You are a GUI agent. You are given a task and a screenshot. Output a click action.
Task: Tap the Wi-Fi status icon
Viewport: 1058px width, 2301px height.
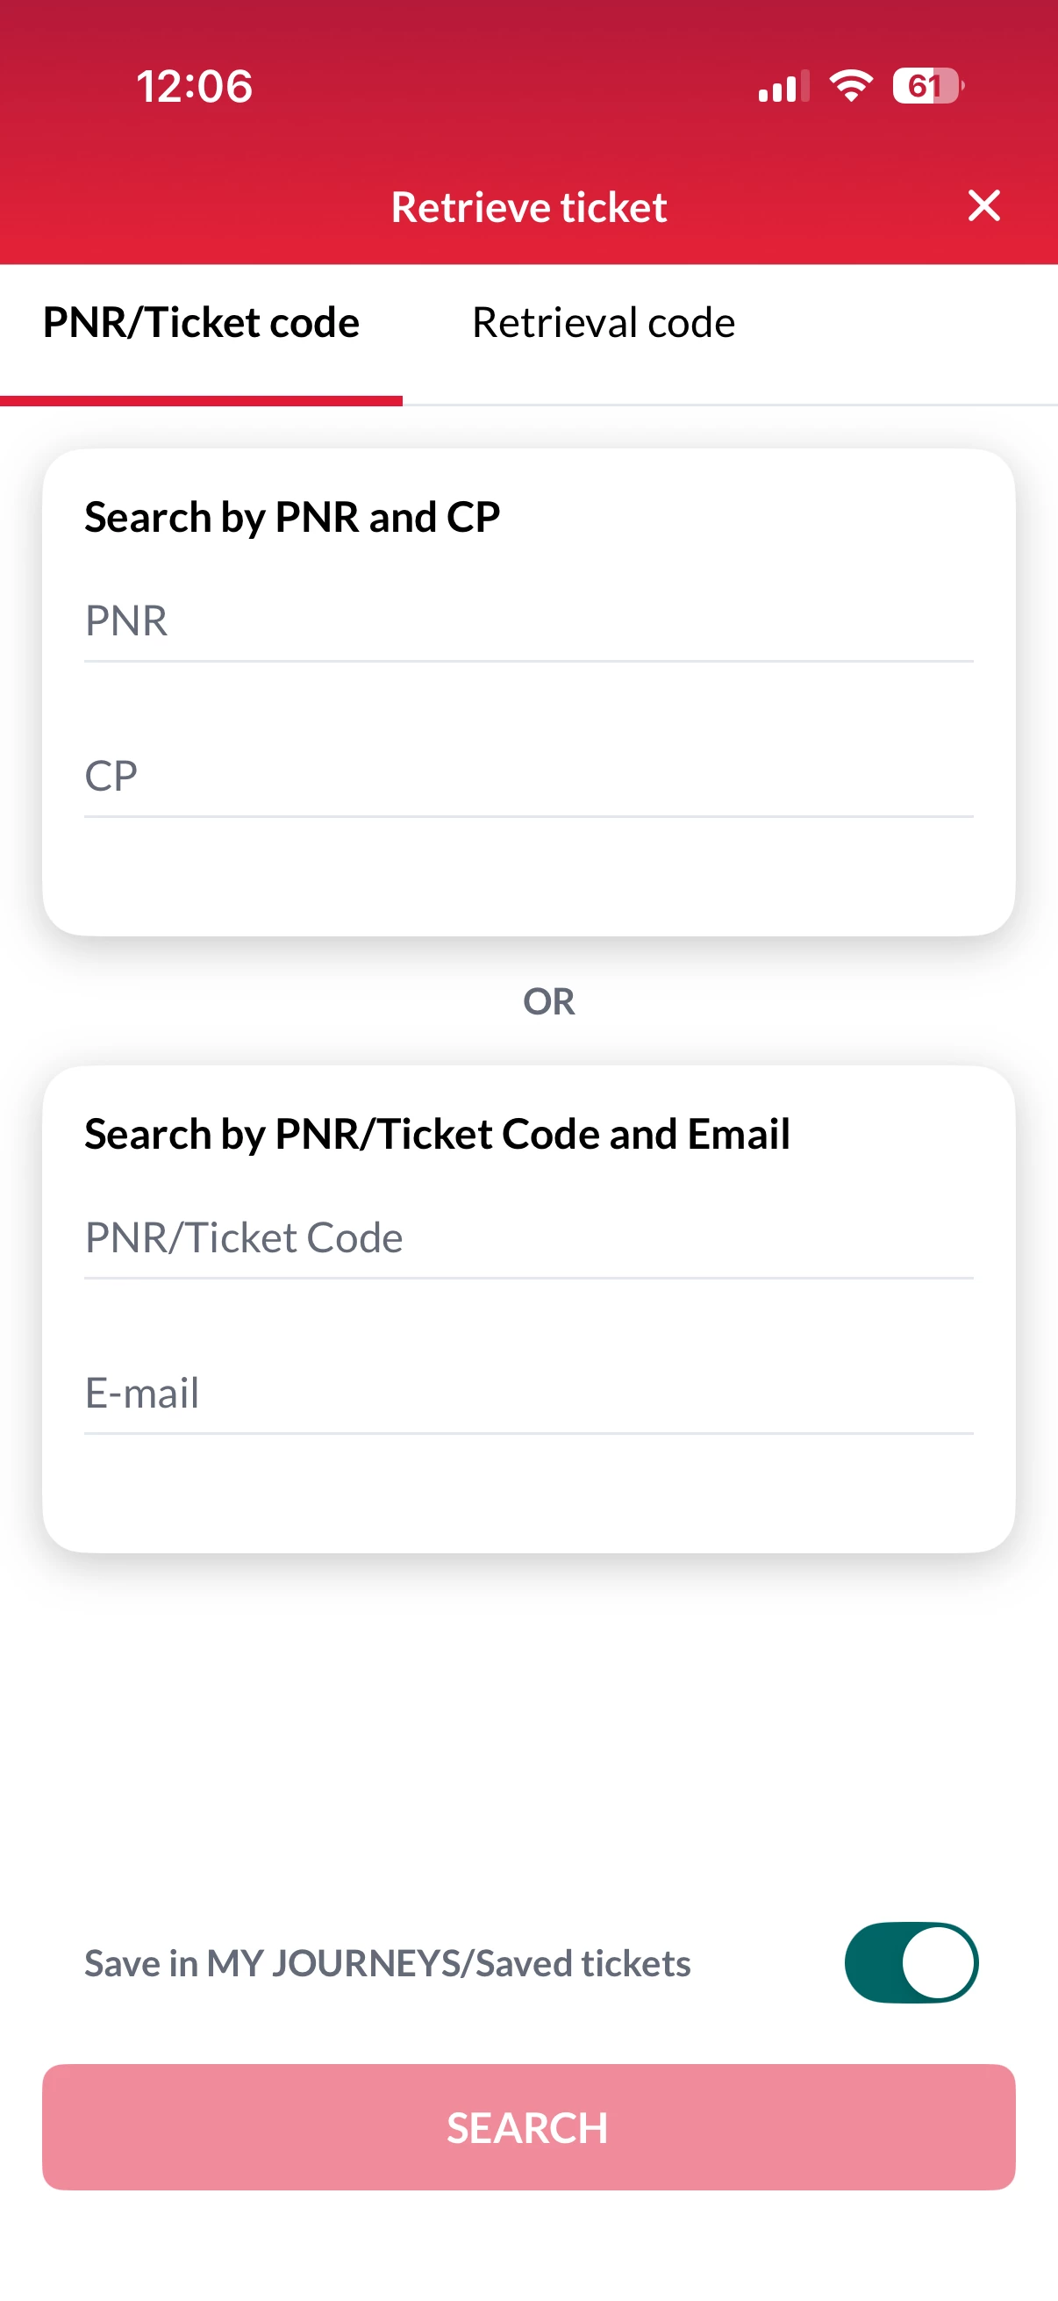pyautogui.click(x=851, y=86)
